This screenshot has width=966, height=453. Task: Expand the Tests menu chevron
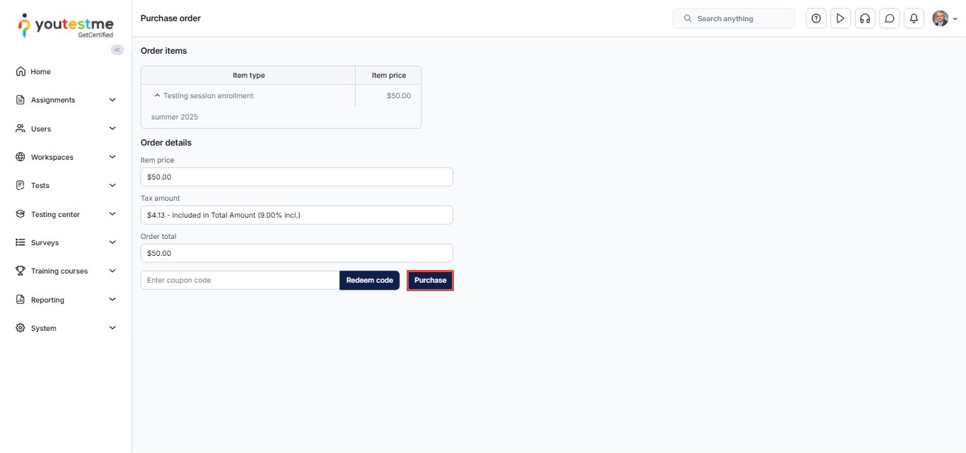point(112,185)
